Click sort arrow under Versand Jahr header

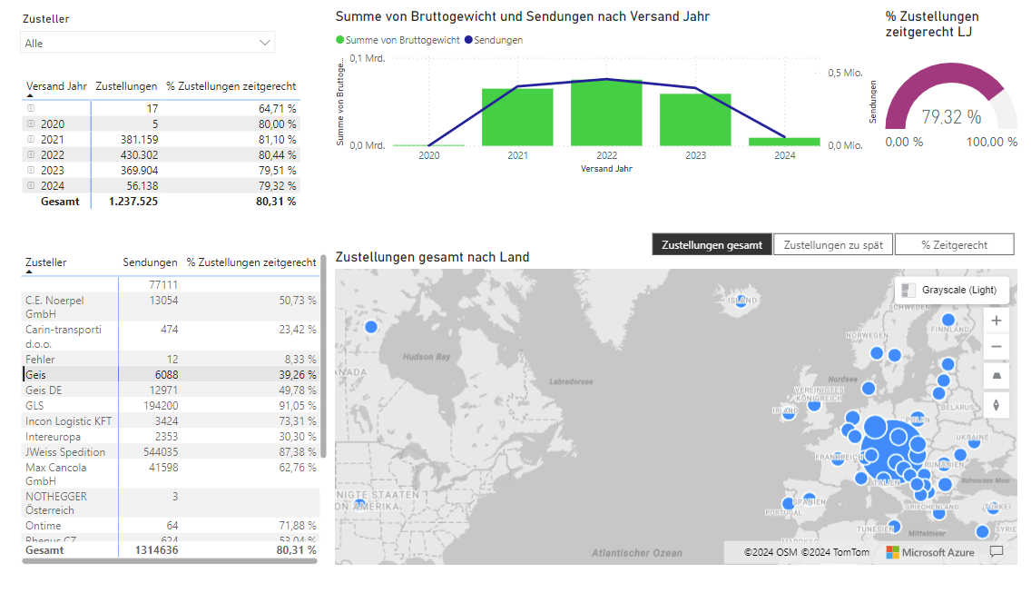coord(30,95)
